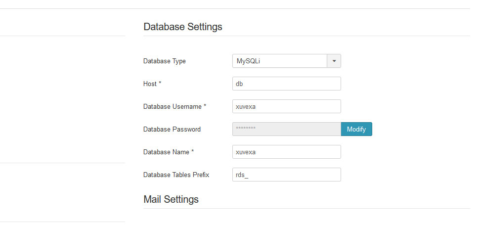The width and height of the screenshot is (479, 225).
Task: Click the masked Database Password field
Action: (287, 129)
